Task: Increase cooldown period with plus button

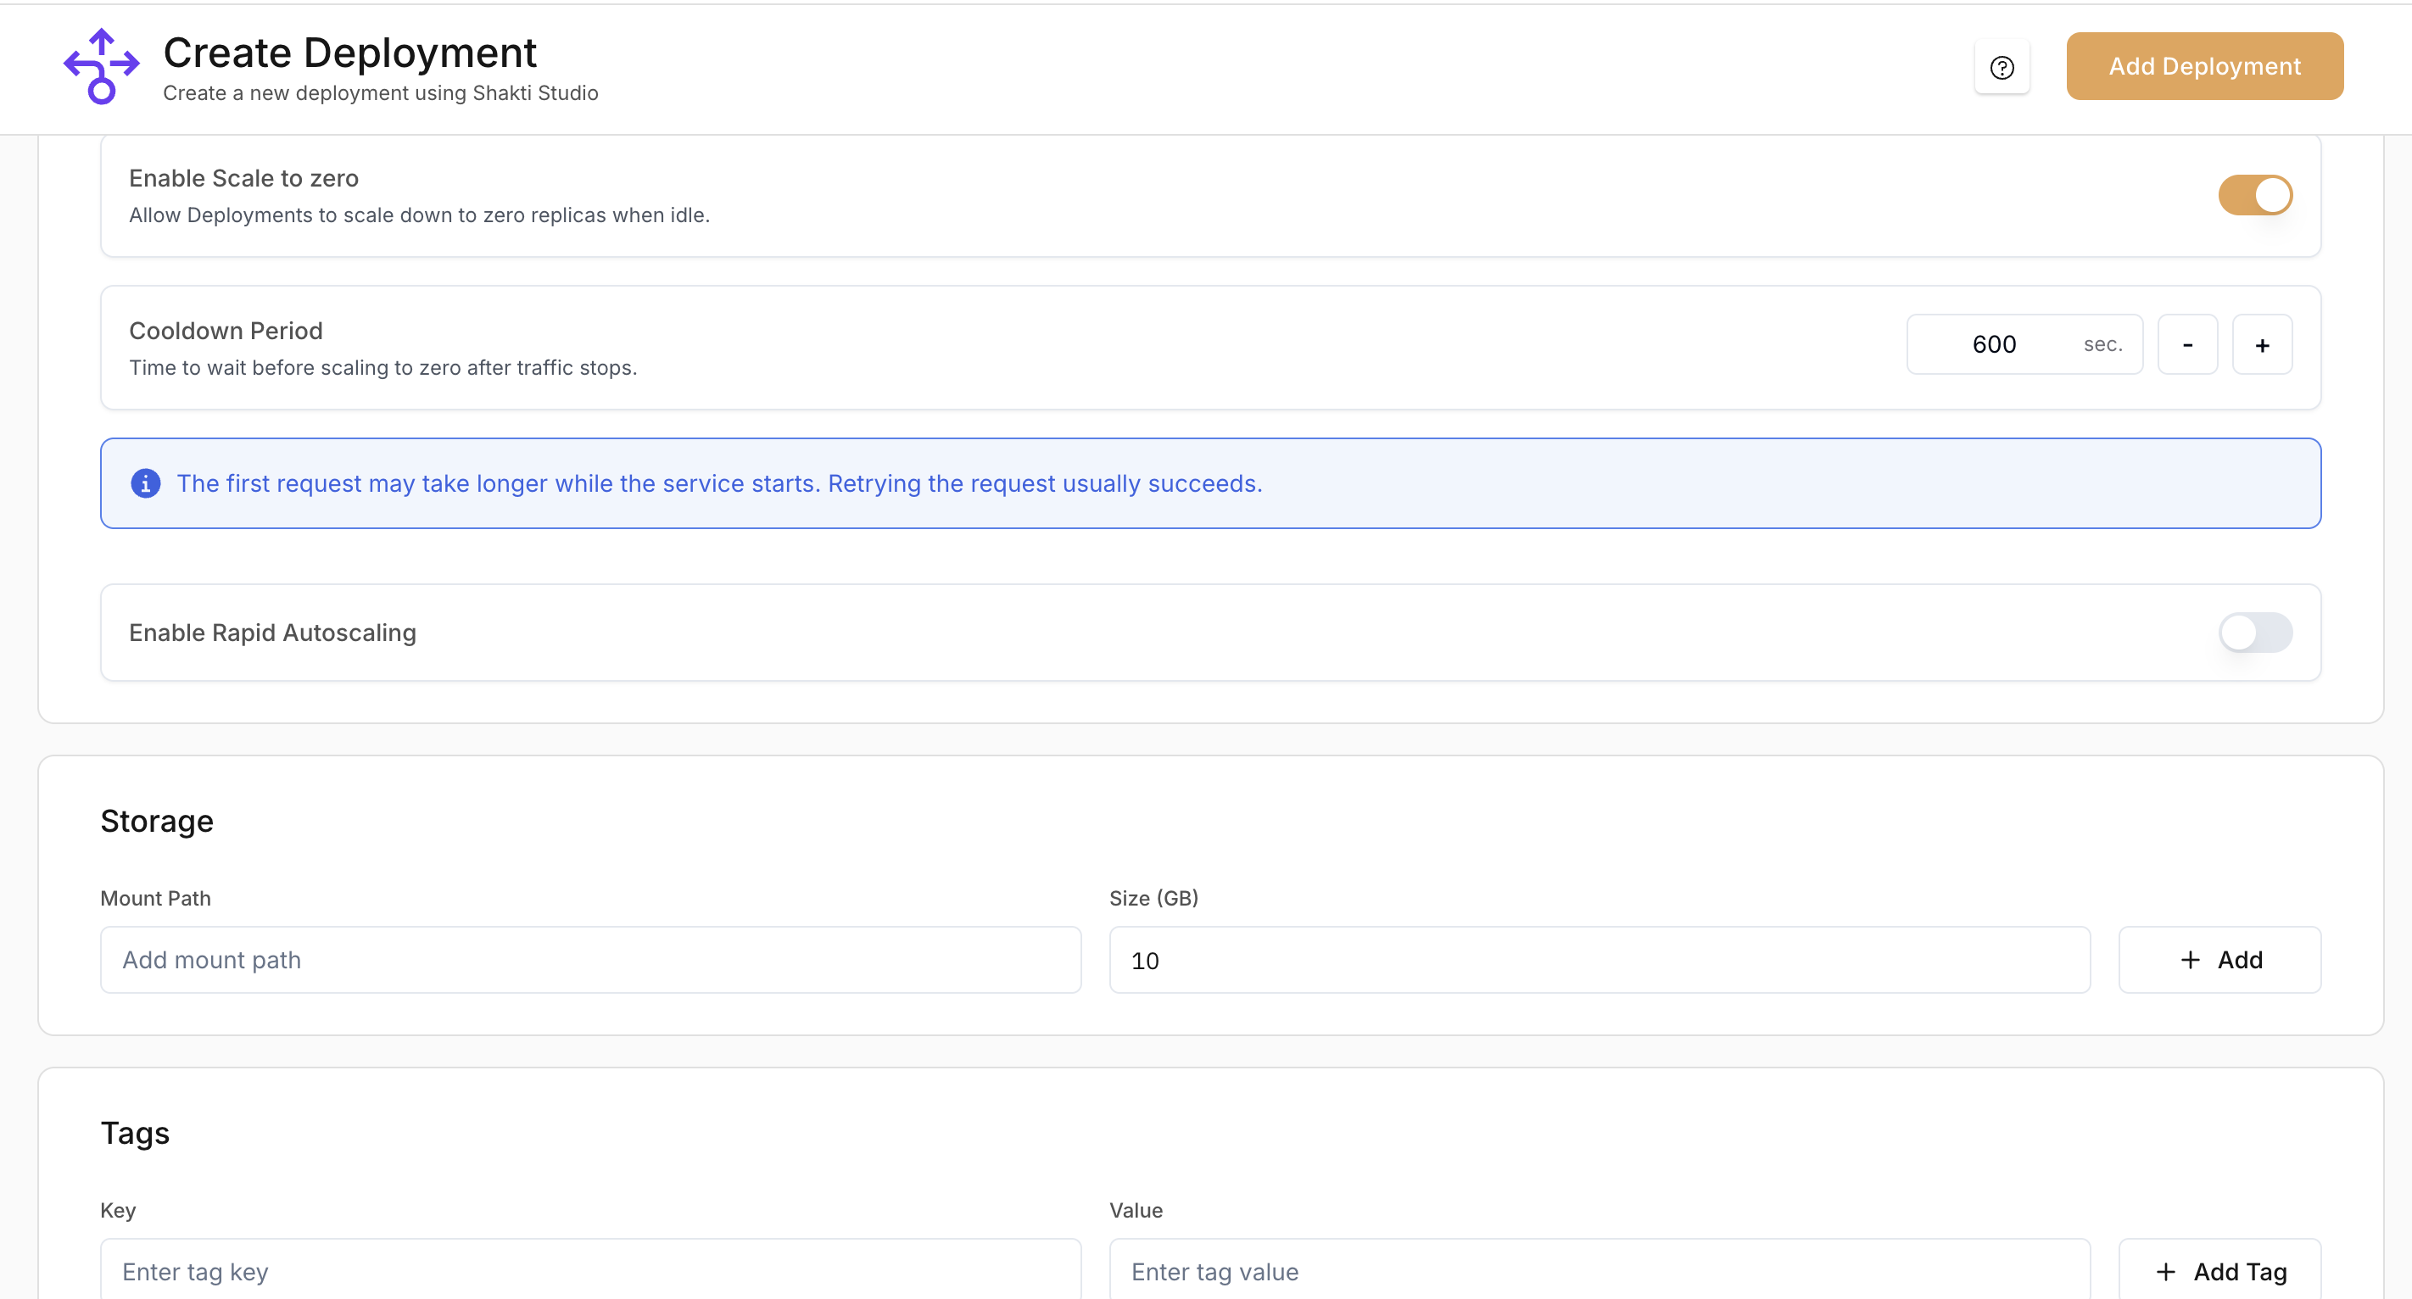Action: (x=2261, y=344)
